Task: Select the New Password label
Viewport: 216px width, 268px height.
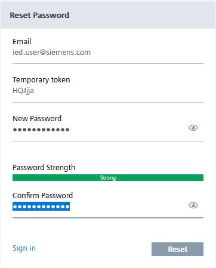Action: 37,119
